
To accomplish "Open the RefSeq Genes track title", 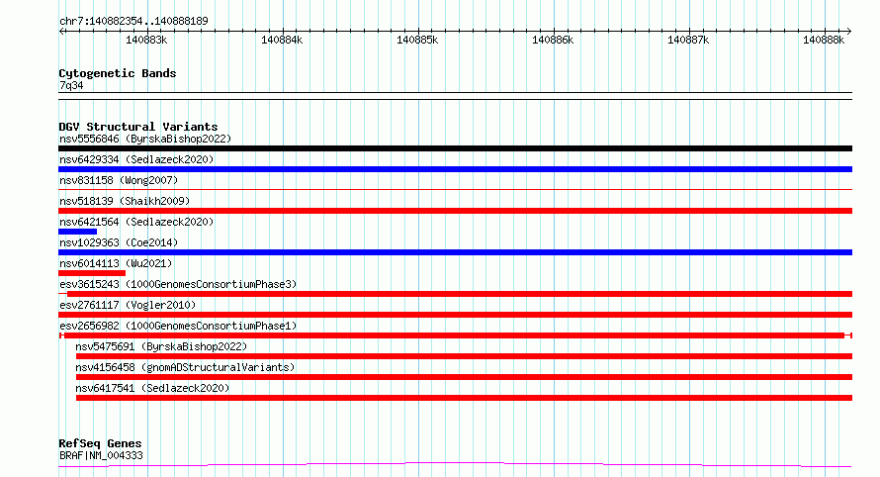I will point(100,443).
